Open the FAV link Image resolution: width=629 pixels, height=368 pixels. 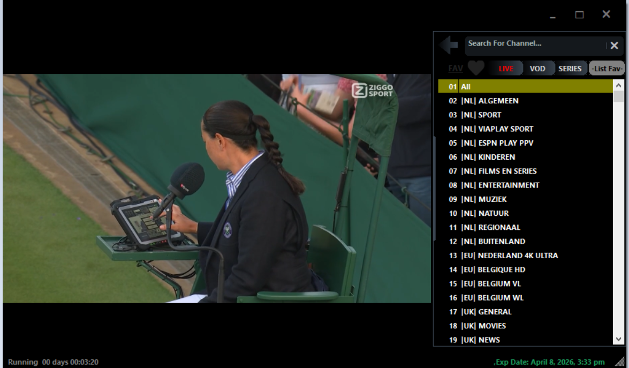click(456, 69)
